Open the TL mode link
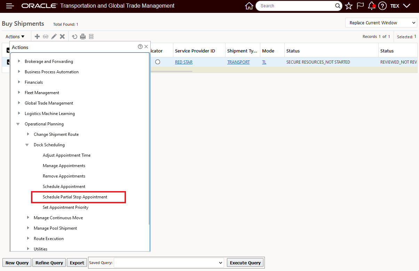 click(264, 62)
